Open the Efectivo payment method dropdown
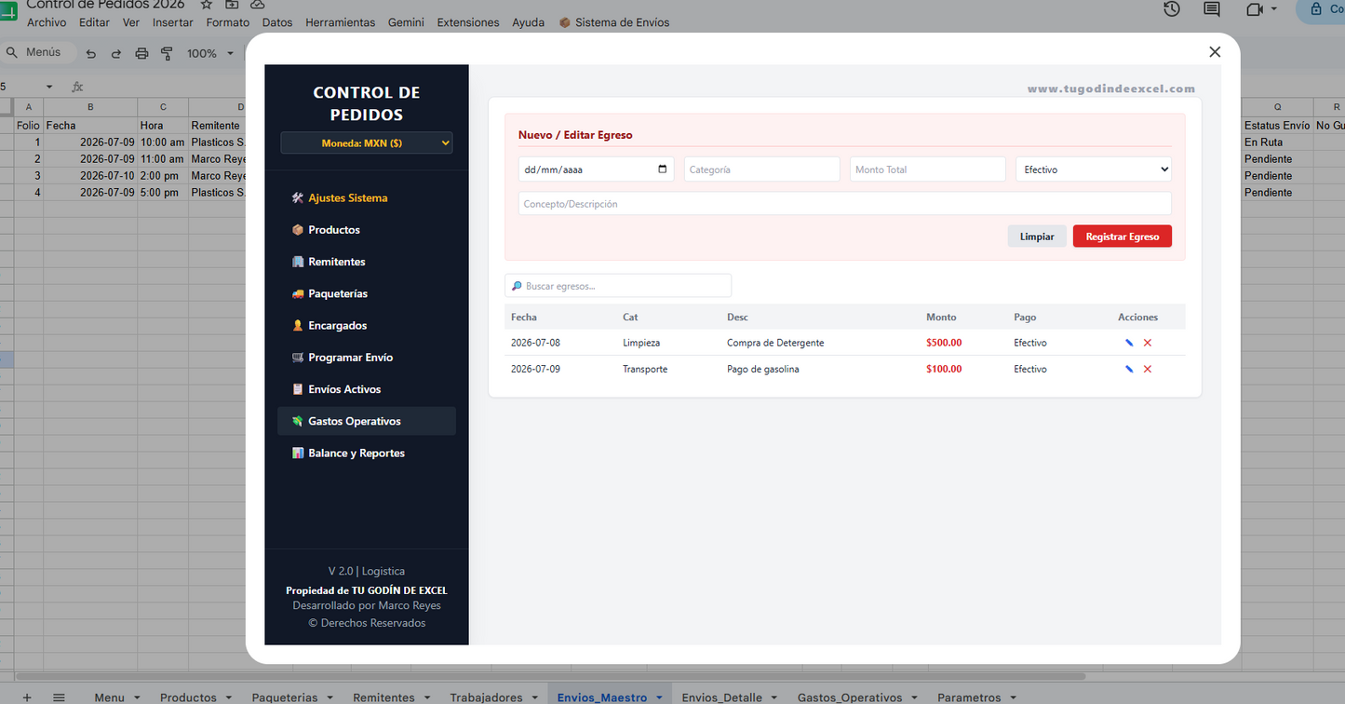Image resolution: width=1345 pixels, height=704 pixels. 1094,169
